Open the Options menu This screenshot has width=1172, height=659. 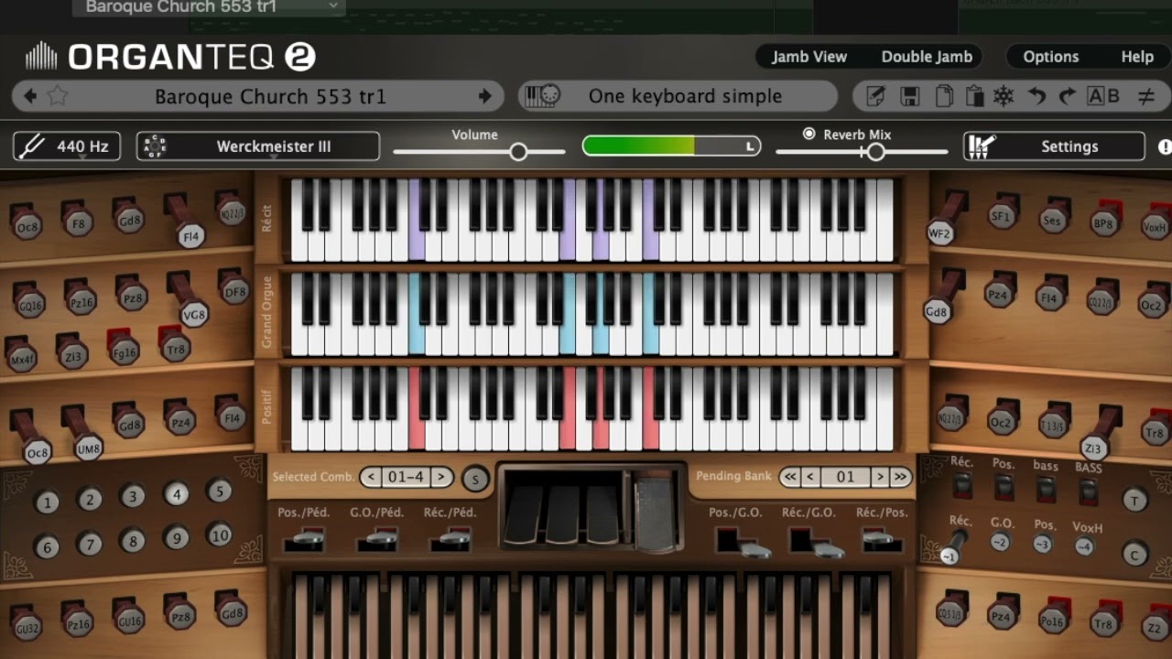1051,57
